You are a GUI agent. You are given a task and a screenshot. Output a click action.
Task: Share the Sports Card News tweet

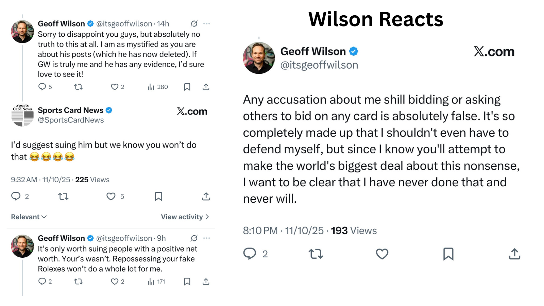tap(206, 197)
